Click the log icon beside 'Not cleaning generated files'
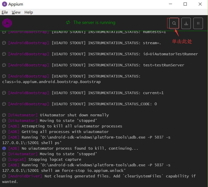 pos(4,176)
